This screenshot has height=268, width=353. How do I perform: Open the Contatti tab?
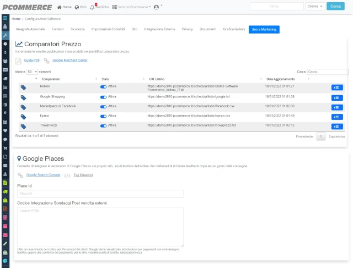coord(57,29)
